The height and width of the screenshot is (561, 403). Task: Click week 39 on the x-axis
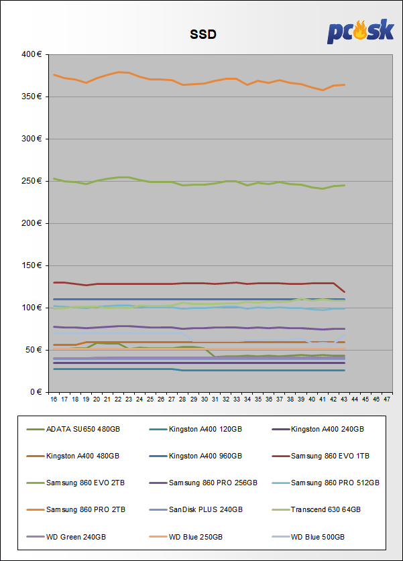coord(301,399)
